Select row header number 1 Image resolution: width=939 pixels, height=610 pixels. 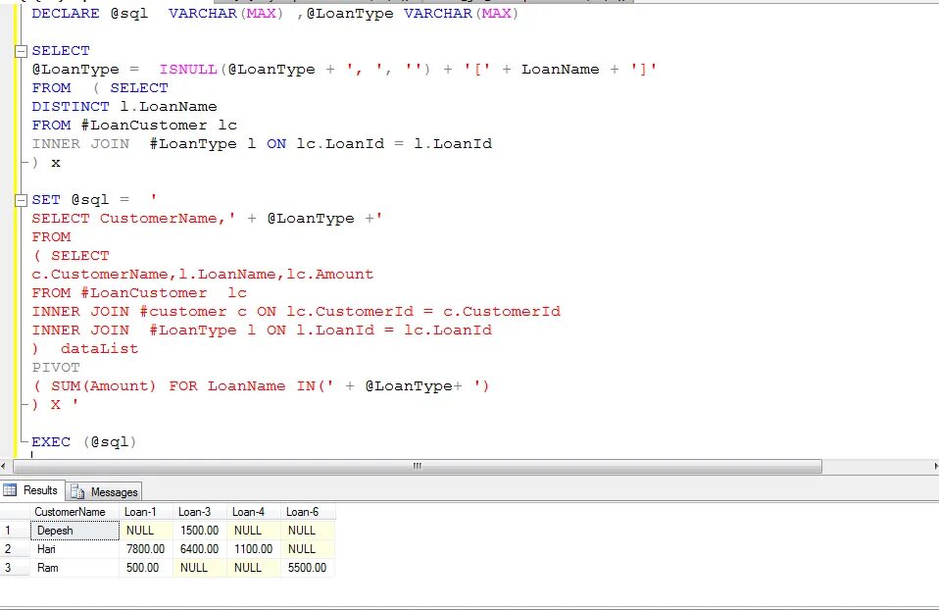pyautogui.click(x=15, y=531)
